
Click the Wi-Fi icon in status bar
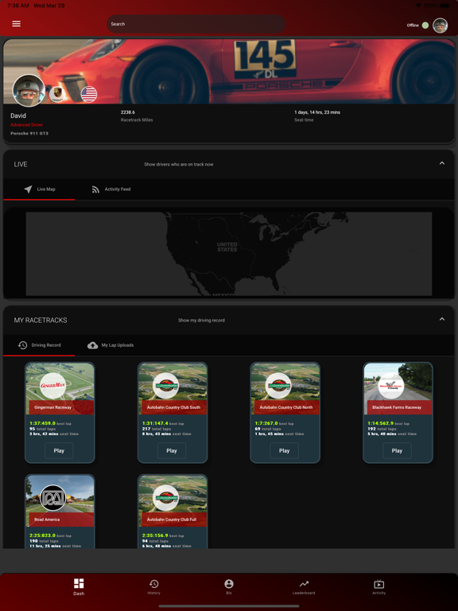pos(418,6)
